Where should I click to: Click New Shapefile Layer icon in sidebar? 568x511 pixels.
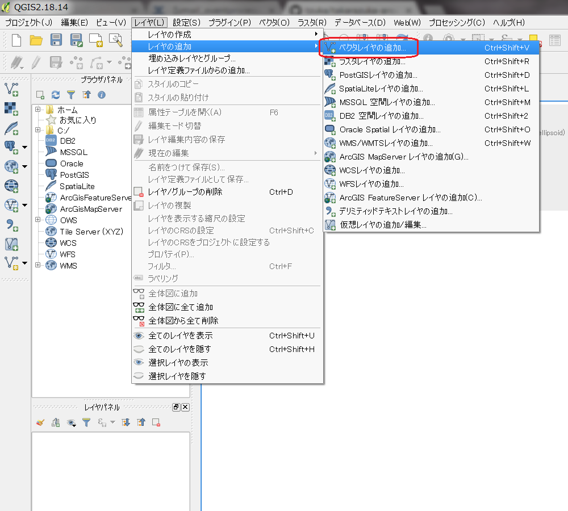coord(11,263)
